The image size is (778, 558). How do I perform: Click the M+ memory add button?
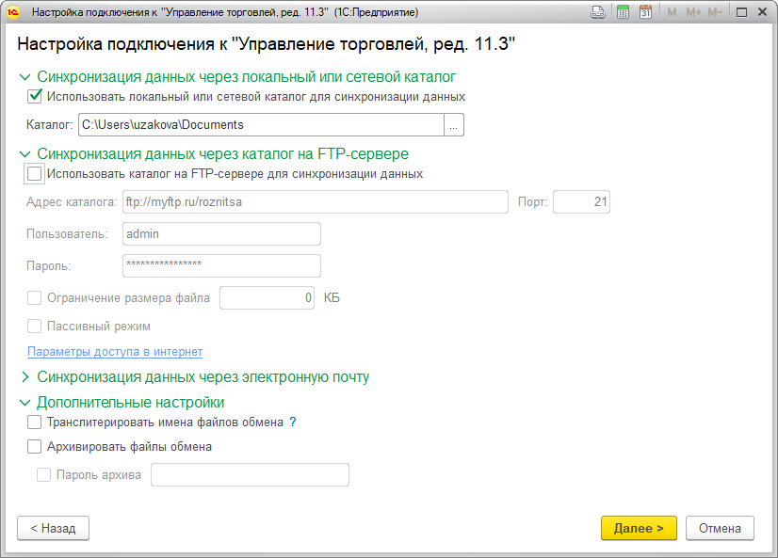point(693,12)
